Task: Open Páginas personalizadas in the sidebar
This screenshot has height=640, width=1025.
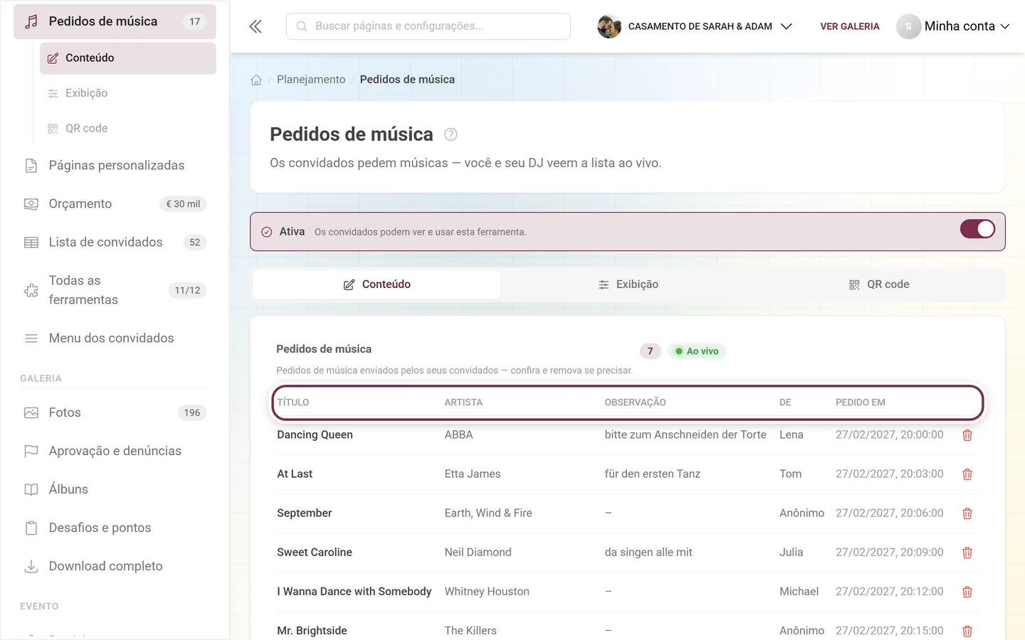Action: [x=115, y=166]
